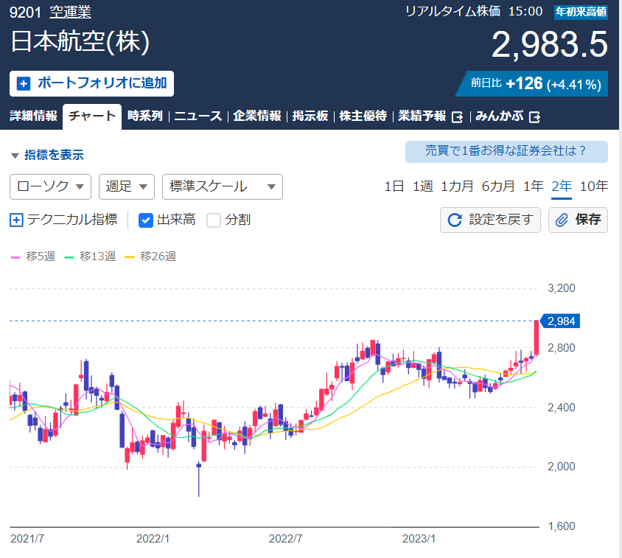Open the 時系列 tab

point(145,116)
